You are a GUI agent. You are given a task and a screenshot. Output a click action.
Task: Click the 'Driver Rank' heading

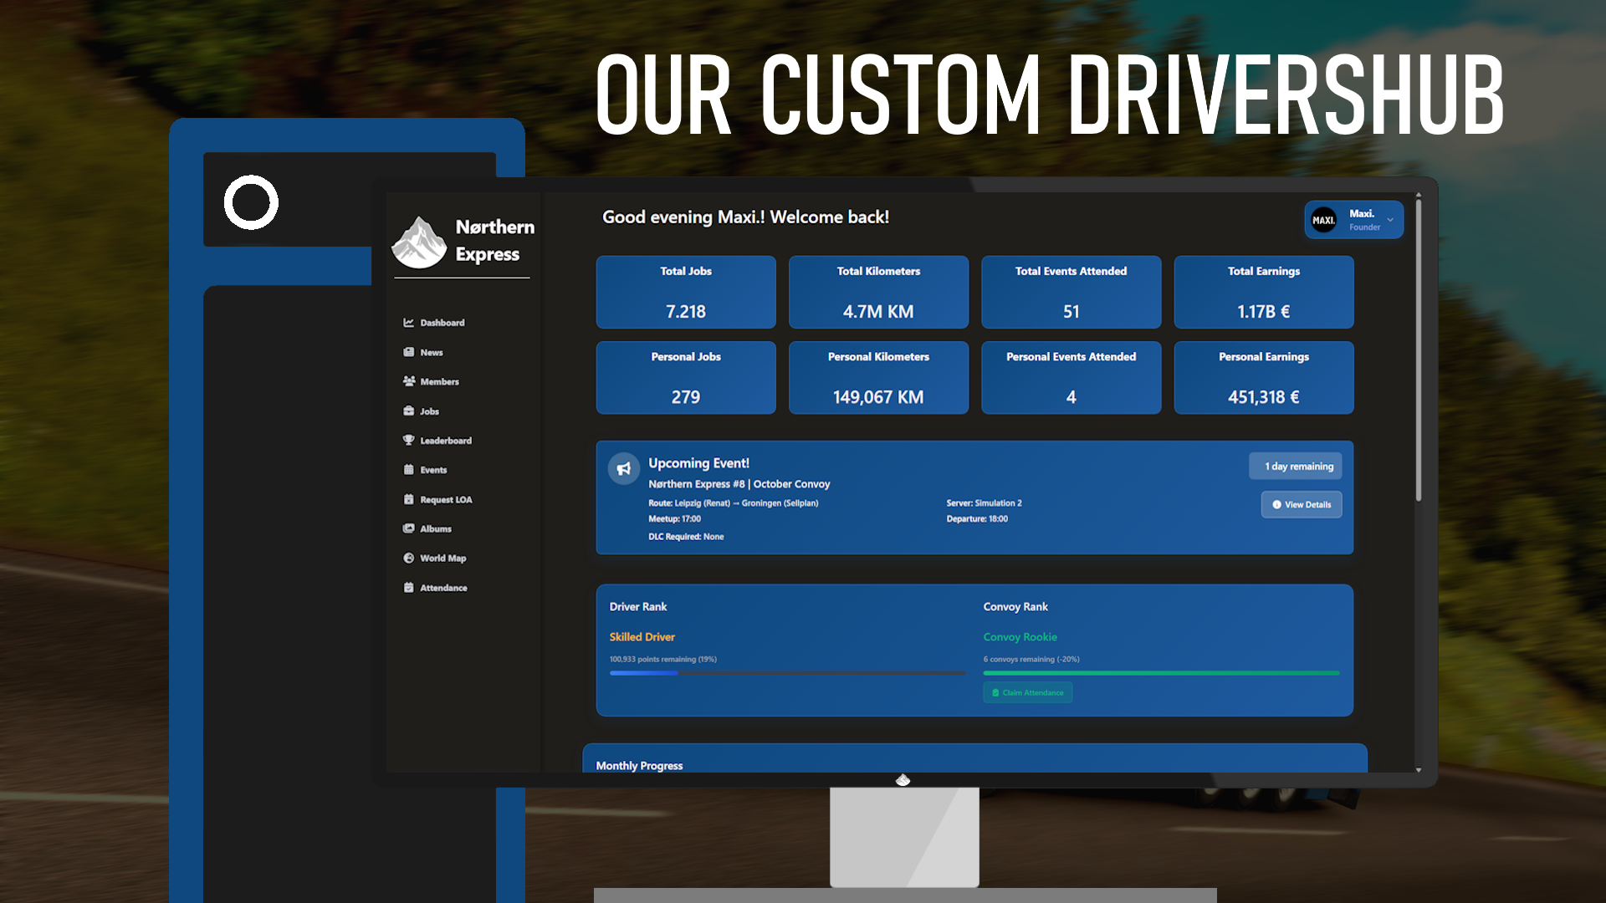pyautogui.click(x=638, y=607)
